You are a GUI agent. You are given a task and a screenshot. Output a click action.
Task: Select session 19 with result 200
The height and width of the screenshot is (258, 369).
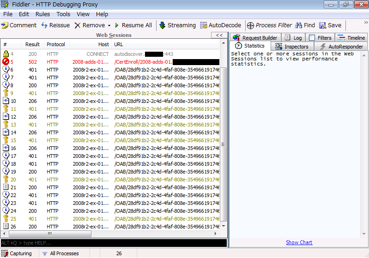110,172
